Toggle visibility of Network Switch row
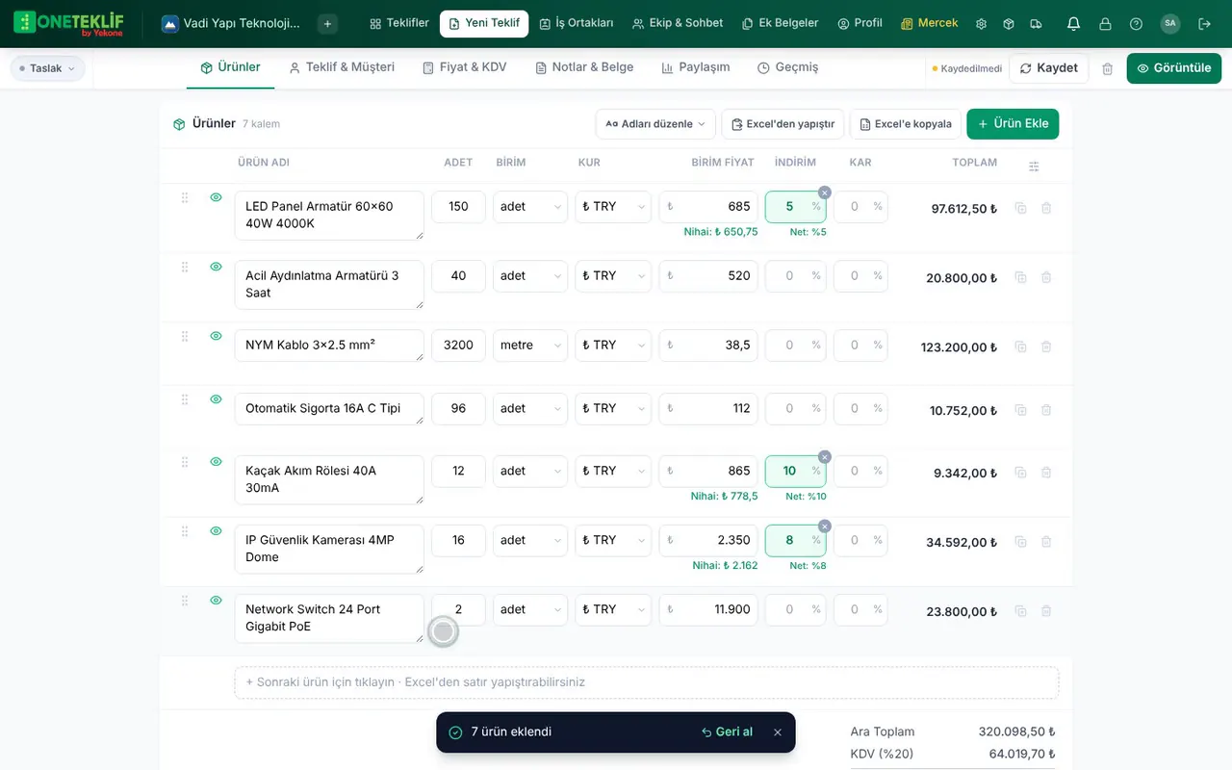Viewport: 1232px width, 770px height. 216,601
